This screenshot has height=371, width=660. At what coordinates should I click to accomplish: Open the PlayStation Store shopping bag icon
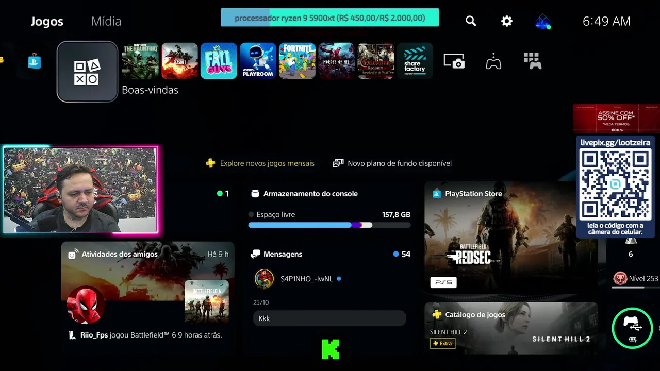[x=35, y=61]
